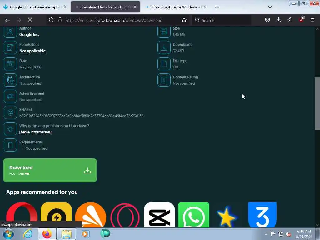Close the Google LLC software tab
The width and height of the screenshot is (320, 240).
[65, 7]
